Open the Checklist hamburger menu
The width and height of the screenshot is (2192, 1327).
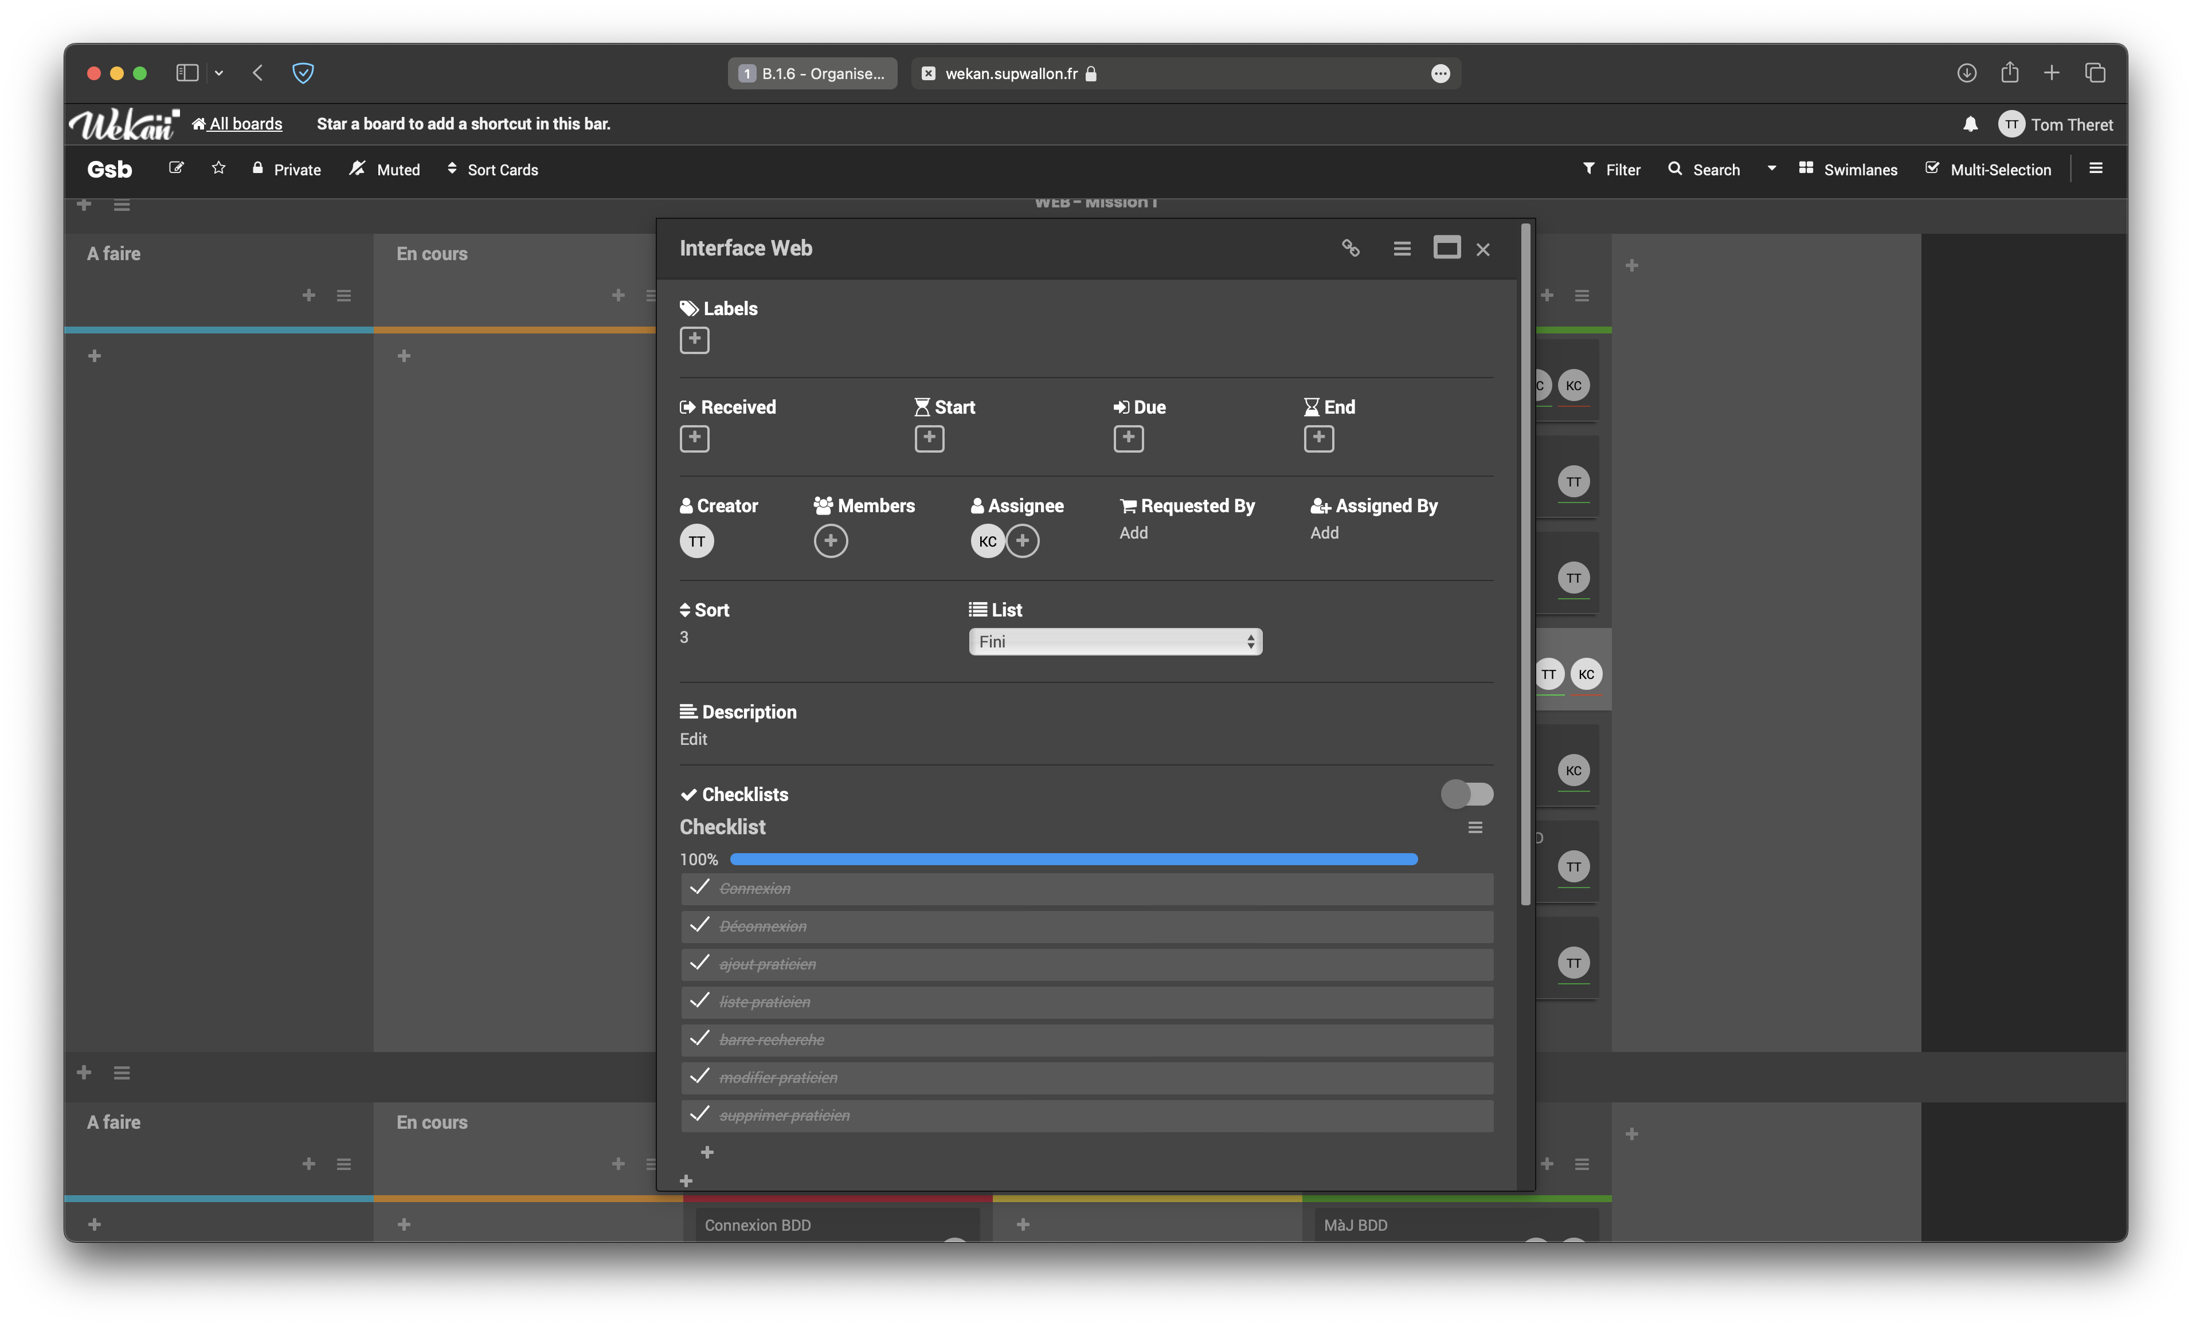pos(1474,827)
